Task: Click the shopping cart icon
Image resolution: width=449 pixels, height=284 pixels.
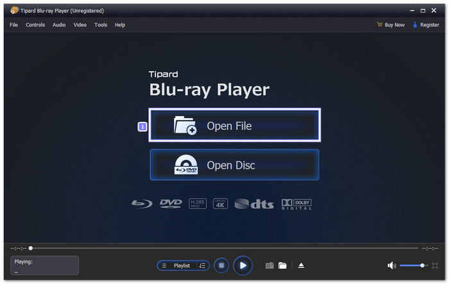Action: (x=380, y=24)
